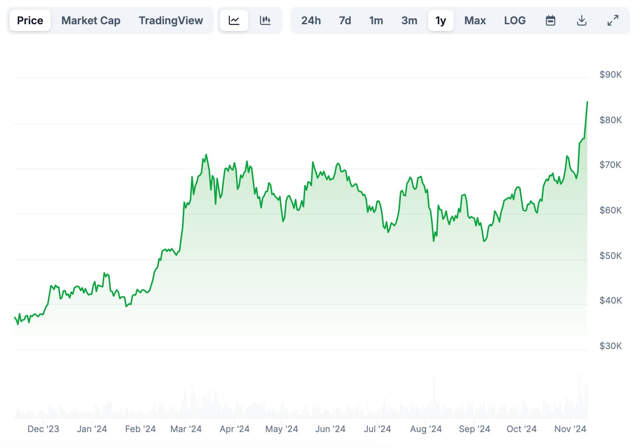This screenshot has width=634, height=448.
Task: Set time range to 7d
Action: coord(345,20)
